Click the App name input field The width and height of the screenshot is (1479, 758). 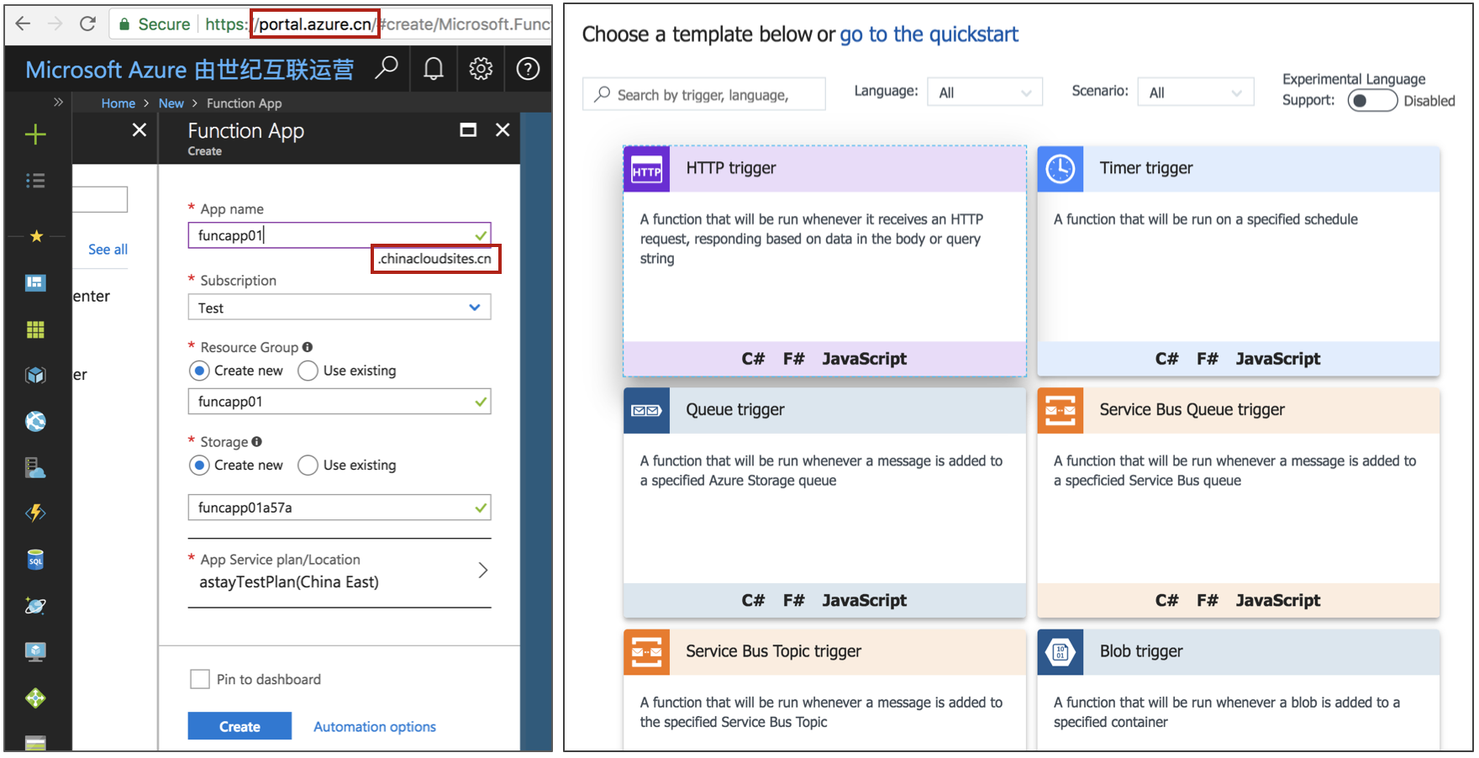332,235
